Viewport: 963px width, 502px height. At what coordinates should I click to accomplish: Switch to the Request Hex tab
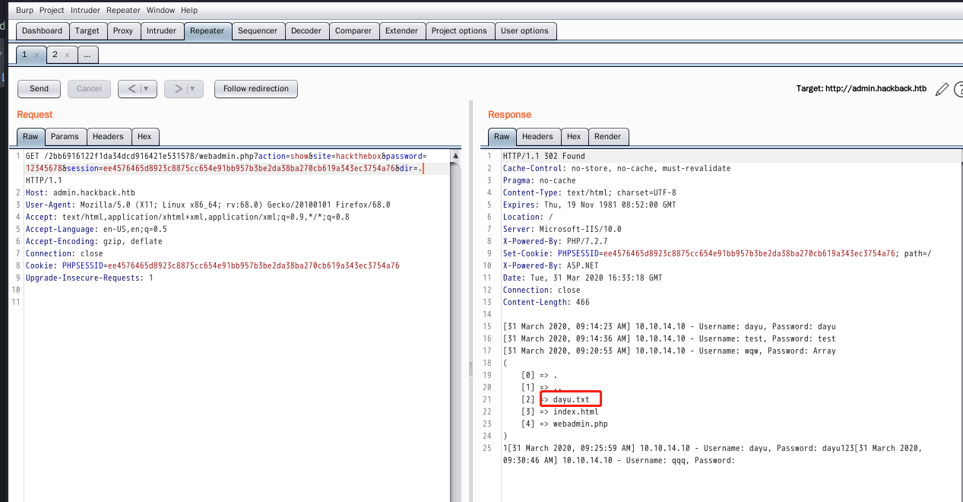click(144, 137)
